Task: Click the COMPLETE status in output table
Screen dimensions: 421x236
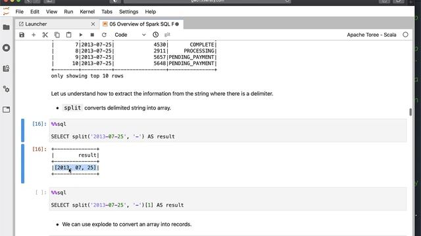Action: coord(202,45)
